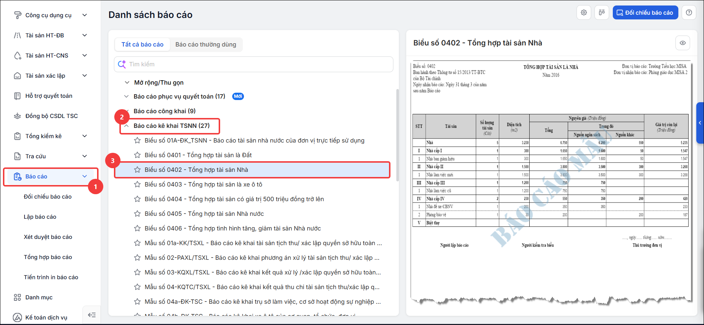Open settings via the gear icon
704x325 pixels.
[584, 12]
